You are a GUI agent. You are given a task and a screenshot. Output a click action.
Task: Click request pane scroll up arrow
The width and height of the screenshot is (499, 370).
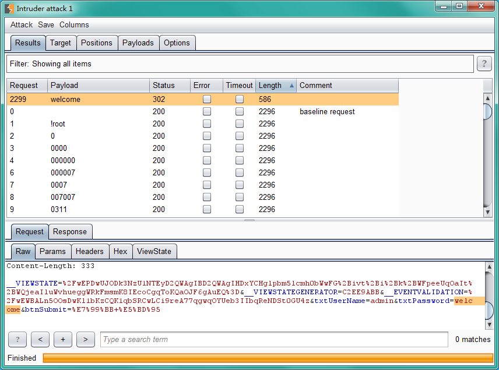coord(489,267)
